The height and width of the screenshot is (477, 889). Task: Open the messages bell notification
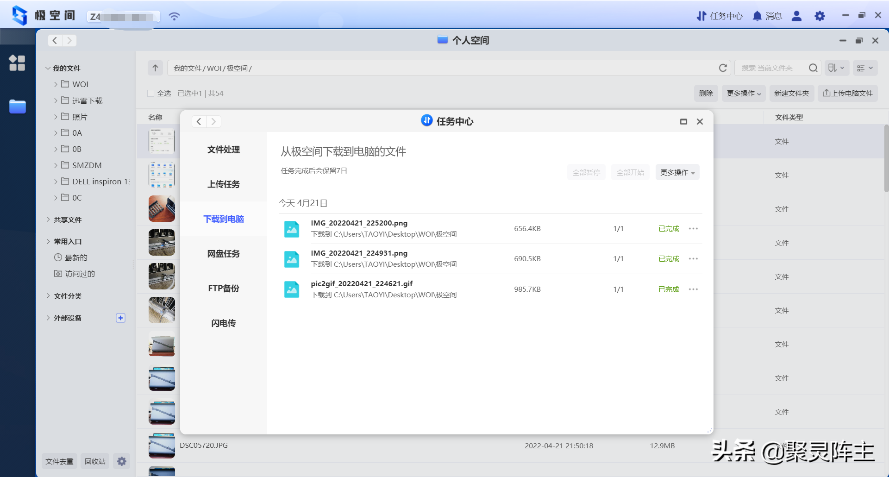[767, 16]
